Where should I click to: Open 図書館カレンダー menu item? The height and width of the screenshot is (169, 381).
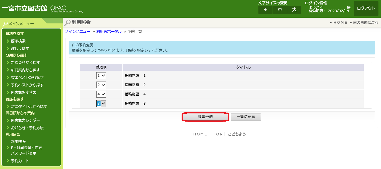point(25,120)
